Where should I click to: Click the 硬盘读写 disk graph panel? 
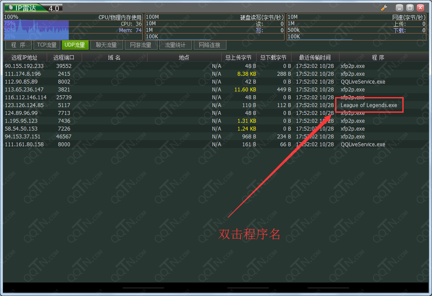tap(214, 27)
